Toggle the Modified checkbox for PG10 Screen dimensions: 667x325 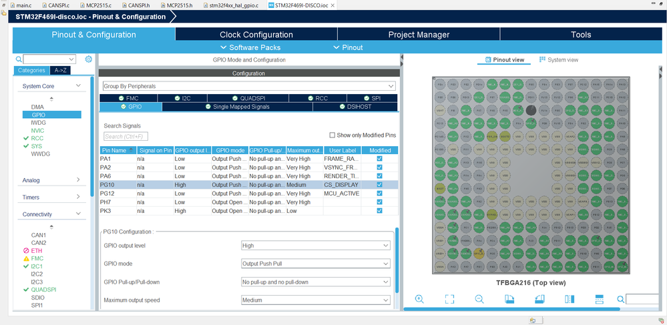point(379,185)
